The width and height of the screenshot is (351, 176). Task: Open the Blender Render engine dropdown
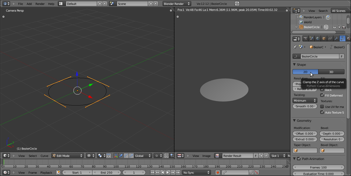point(177,4)
